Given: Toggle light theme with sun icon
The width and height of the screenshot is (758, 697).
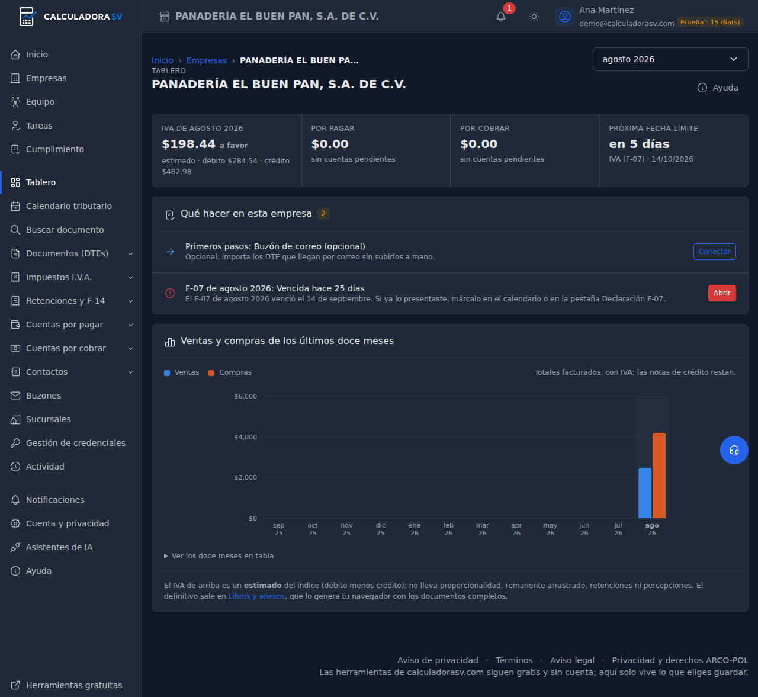Looking at the screenshot, I should [534, 17].
